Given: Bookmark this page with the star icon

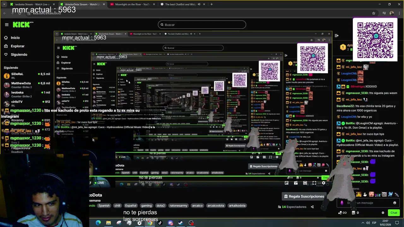Looking at the screenshot, I should pyautogui.click(x=374, y=13).
